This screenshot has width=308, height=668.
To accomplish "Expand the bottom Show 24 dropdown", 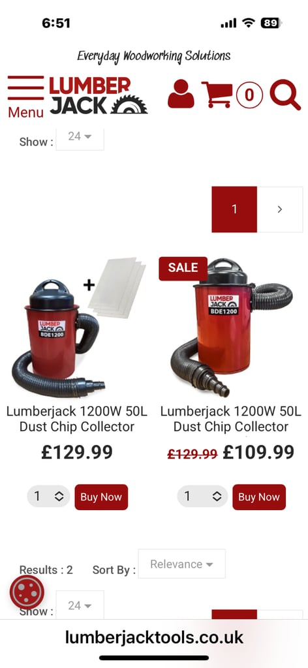I will coord(80,605).
